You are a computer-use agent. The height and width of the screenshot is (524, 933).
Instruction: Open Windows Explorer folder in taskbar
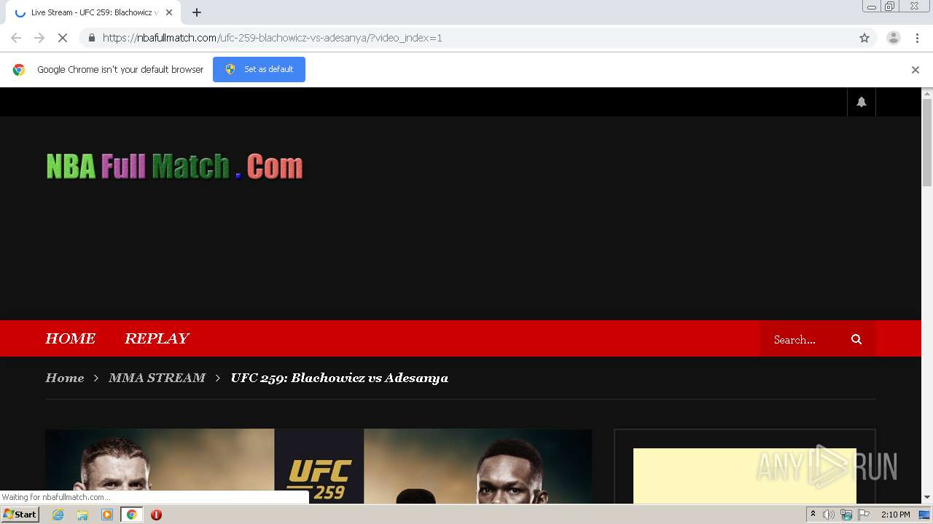(82, 515)
